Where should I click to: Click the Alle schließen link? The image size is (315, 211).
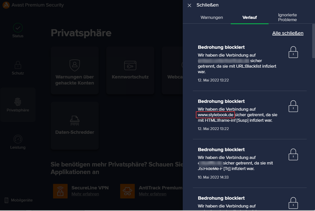(288, 33)
